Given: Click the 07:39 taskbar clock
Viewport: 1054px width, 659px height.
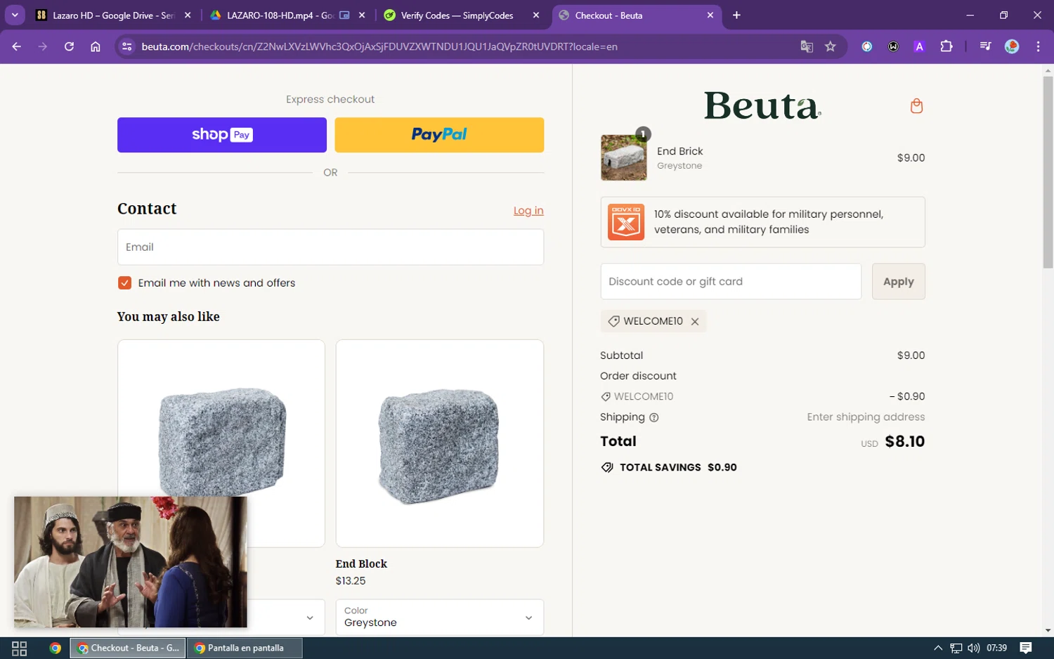Looking at the screenshot, I should [x=996, y=648].
